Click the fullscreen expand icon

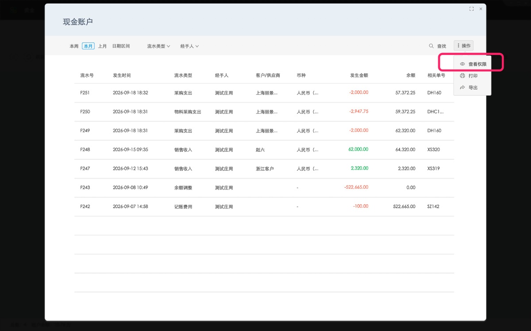click(x=472, y=9)
